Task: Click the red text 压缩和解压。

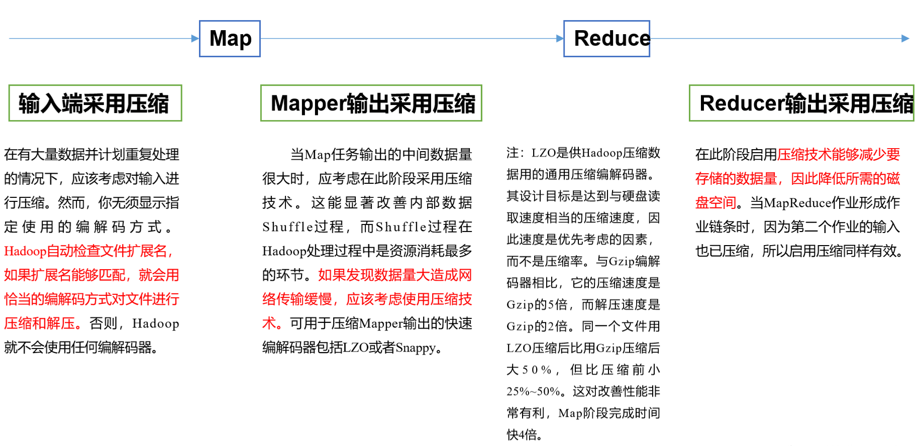Action: point(43,323)
